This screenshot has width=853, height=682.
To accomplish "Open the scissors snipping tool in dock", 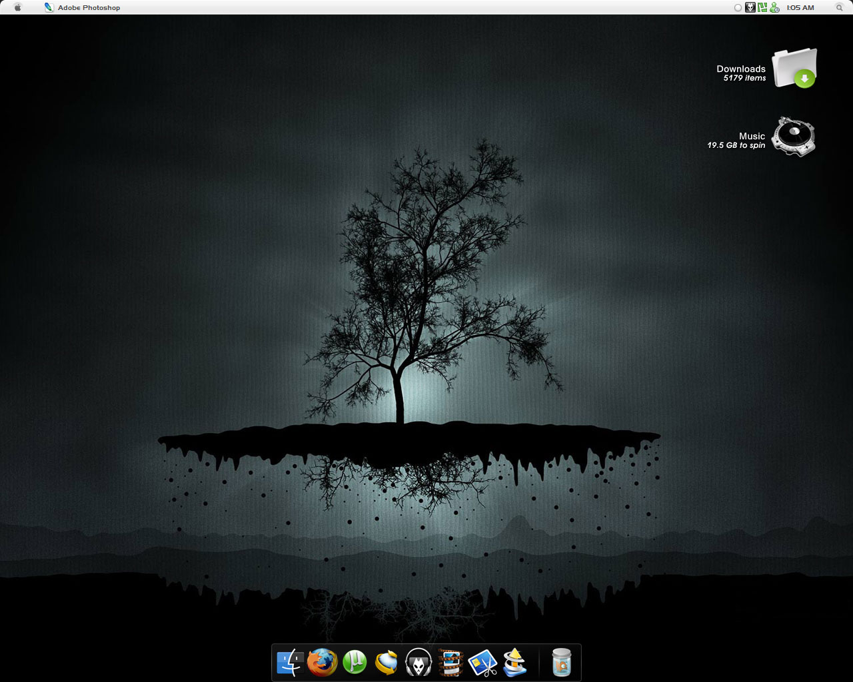I will [482, 663].
